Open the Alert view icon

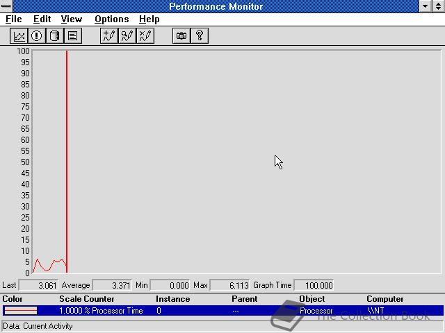37,36
